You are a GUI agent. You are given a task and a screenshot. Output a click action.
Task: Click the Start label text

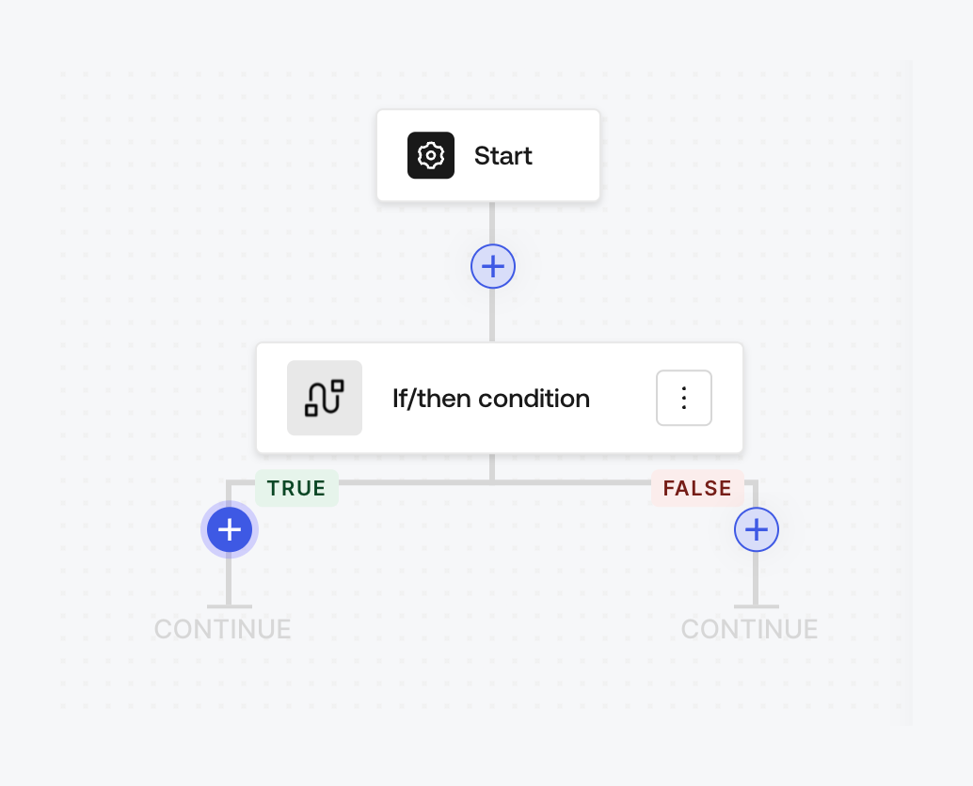click(x=502, y=155)
